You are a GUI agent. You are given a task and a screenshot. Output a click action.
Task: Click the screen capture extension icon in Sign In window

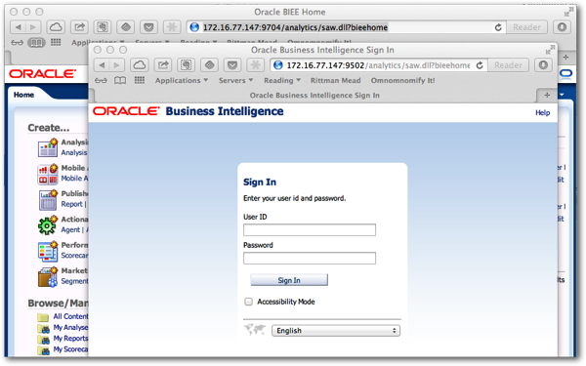point(187,65)
